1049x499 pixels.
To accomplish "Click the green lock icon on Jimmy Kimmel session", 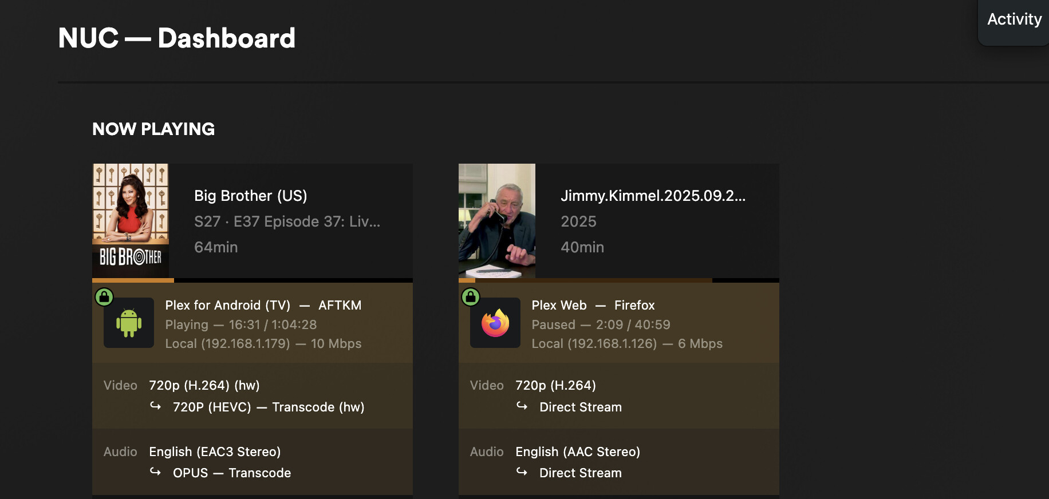I will (x=471, y=297).
